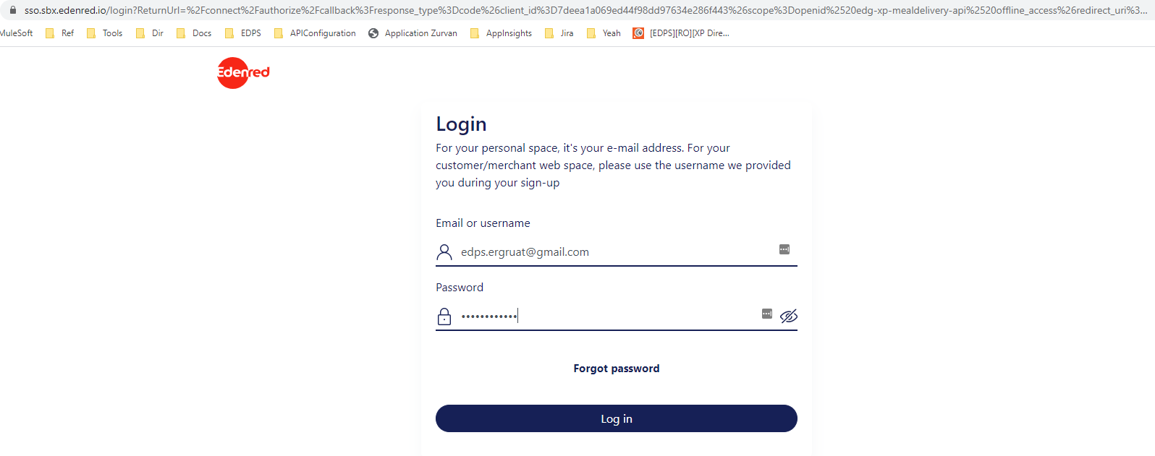Expand the Tools bookmarks folder
The image size is (1155, 456).
click(111, 33)
